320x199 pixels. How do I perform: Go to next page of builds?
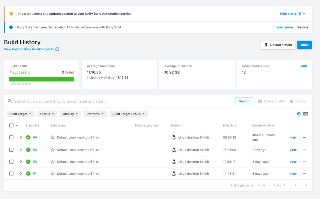pos(306,185)
